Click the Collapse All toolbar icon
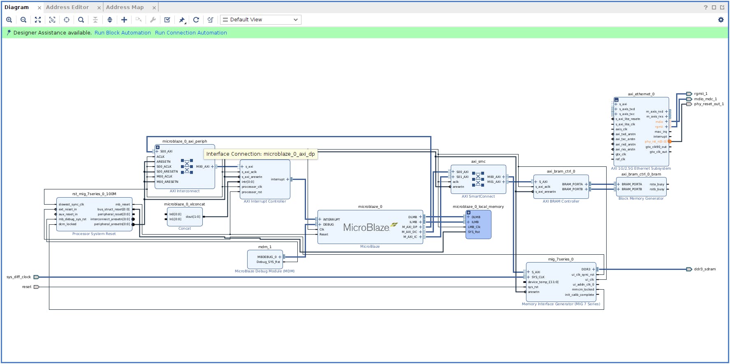This screenshot has height=364, width=730. 95,20
